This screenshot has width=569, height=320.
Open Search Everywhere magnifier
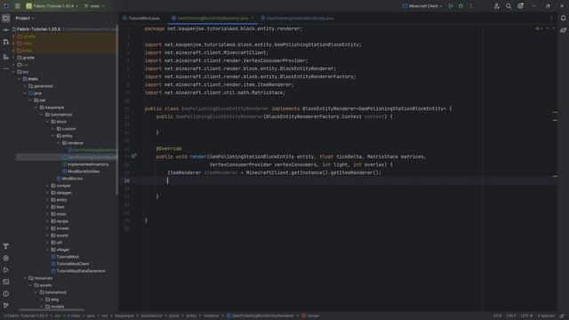509,6
